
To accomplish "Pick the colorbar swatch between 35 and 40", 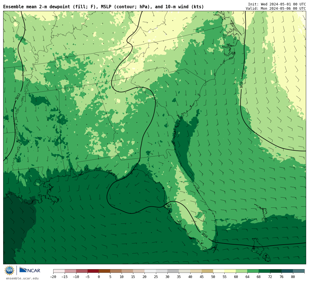I will [185, 271].
